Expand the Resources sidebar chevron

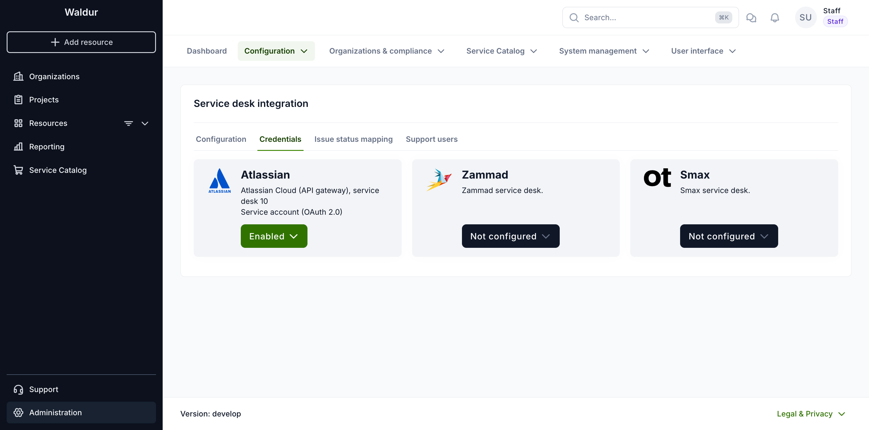coord(145,123)
